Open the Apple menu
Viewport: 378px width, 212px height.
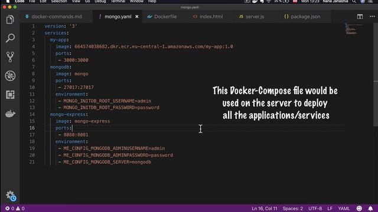point(8,1)
